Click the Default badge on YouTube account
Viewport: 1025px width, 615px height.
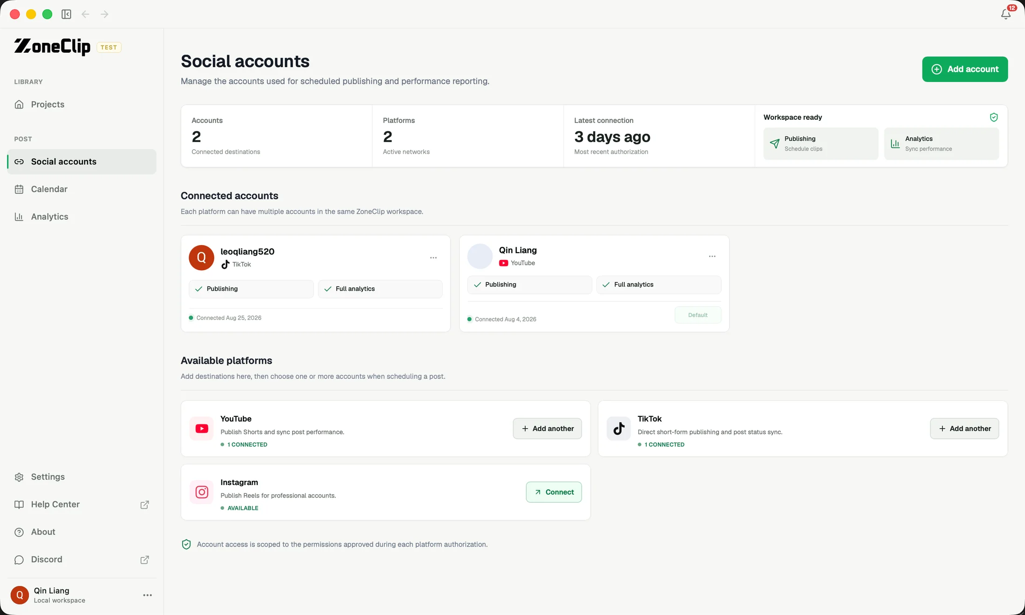[698, 315]
